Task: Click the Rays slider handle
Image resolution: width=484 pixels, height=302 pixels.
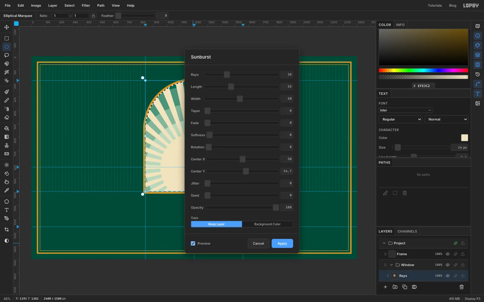Action: pos(227,75)
